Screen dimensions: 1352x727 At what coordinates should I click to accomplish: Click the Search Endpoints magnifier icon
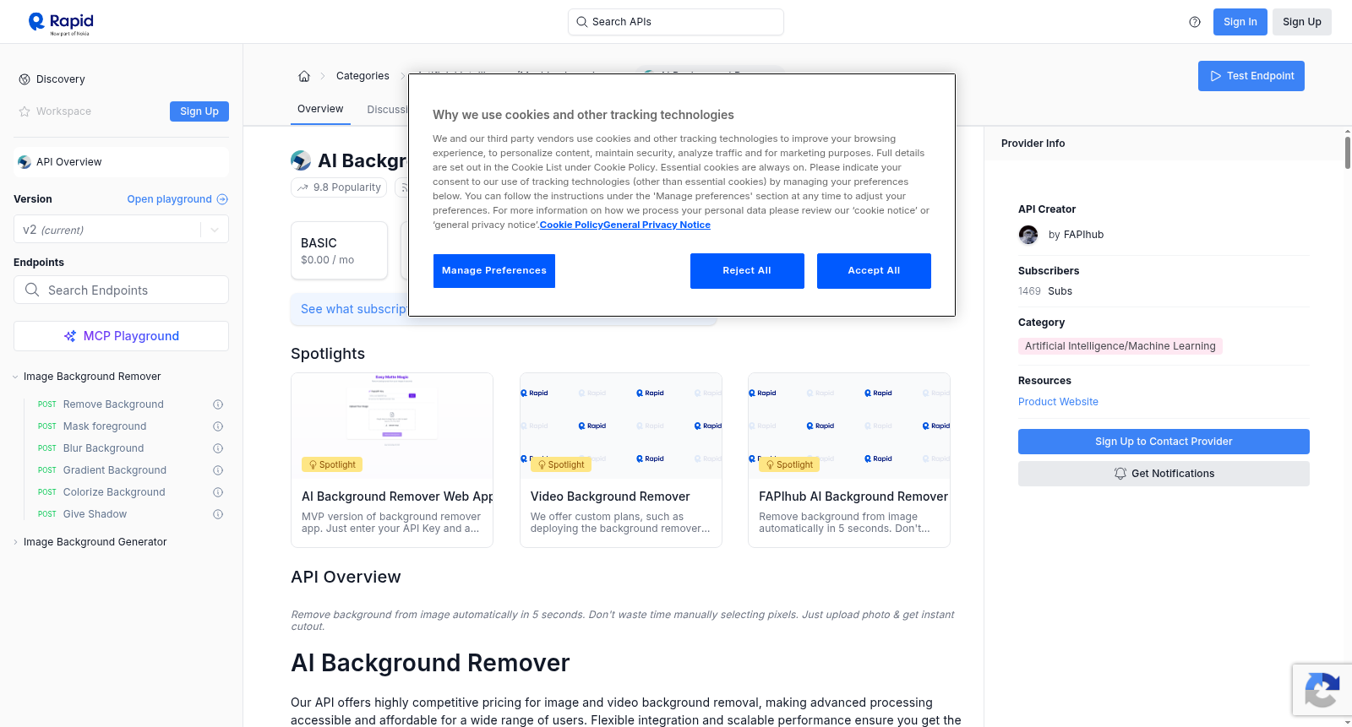tap(32, 290)
